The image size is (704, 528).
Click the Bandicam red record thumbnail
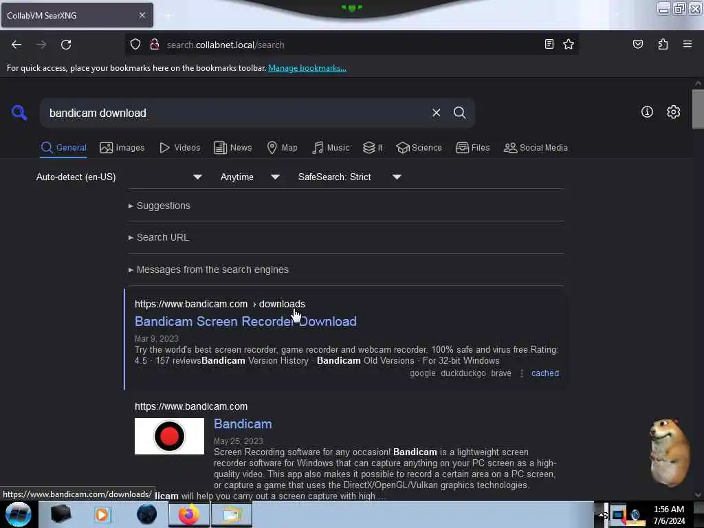point(169,436)
